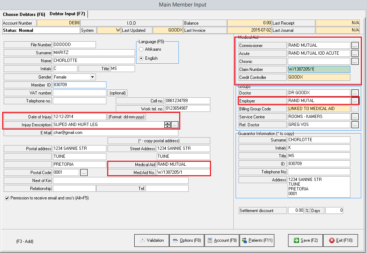Open Patients (F11) list
This screenshot has height=253, width=367.
pyautogui.click(x=257, y=240)
